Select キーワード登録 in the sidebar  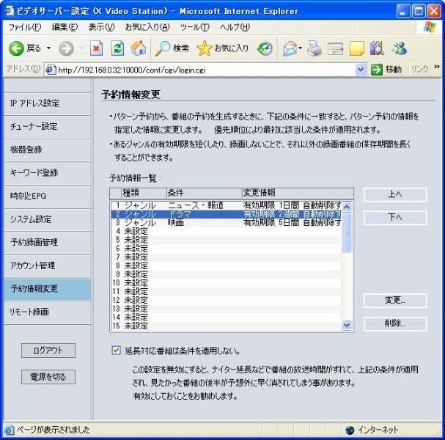(x=48, y=173)
